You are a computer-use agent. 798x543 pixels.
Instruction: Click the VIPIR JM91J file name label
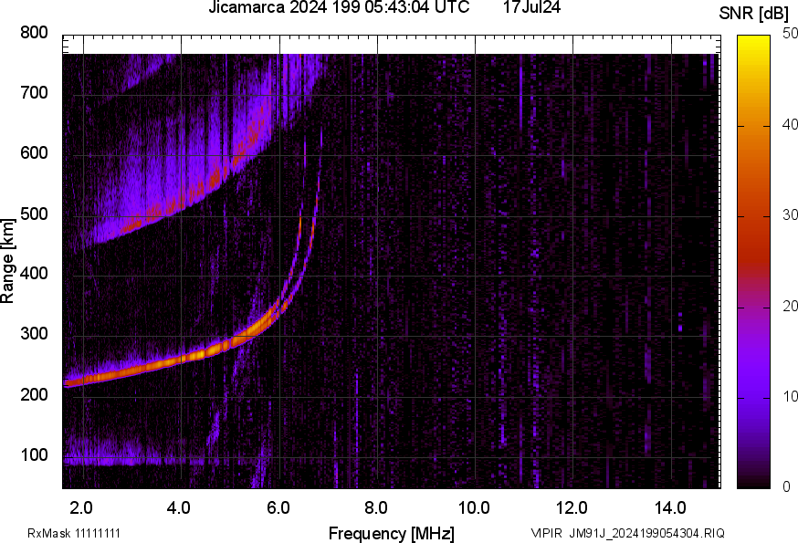point(628,533)
